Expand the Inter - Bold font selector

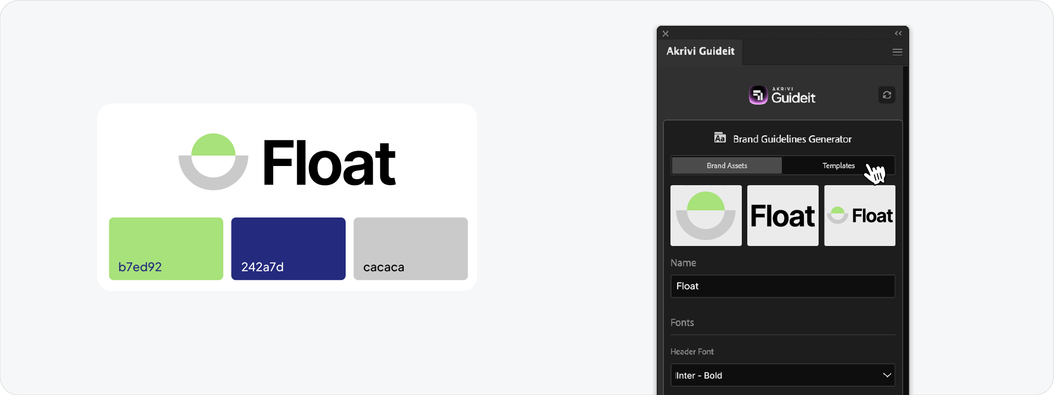click(782, 375)
